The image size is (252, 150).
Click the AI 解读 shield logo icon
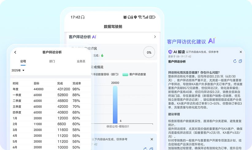(x=170, y=52)
